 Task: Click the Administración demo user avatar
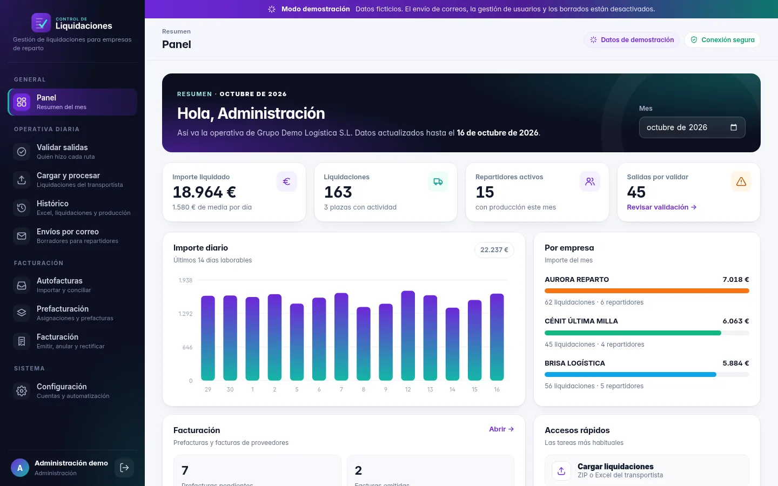(20, 468)
